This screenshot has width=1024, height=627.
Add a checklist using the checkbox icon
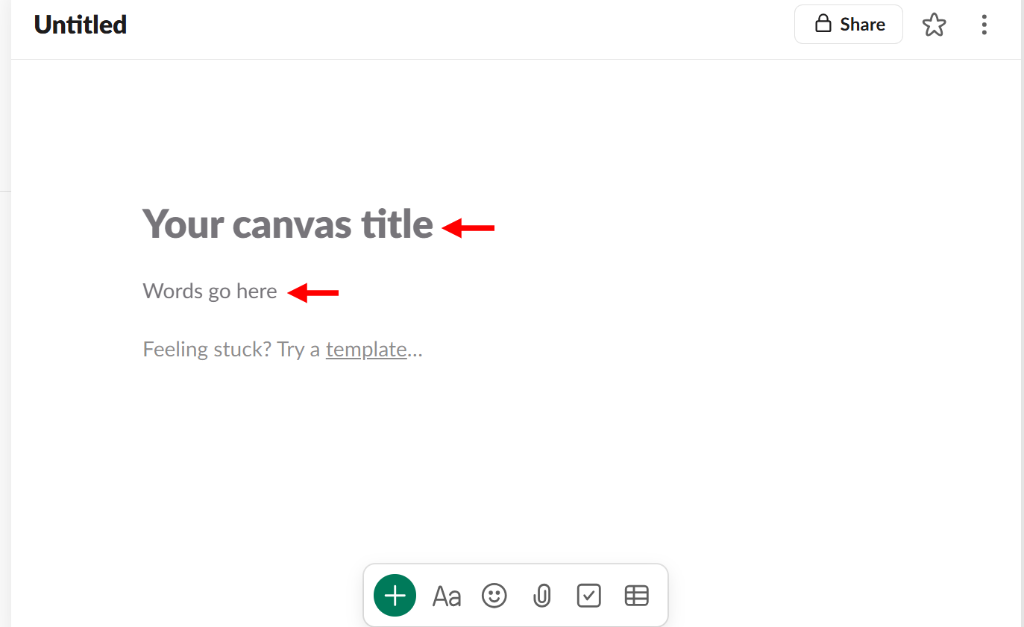click(x=588, y=595)
